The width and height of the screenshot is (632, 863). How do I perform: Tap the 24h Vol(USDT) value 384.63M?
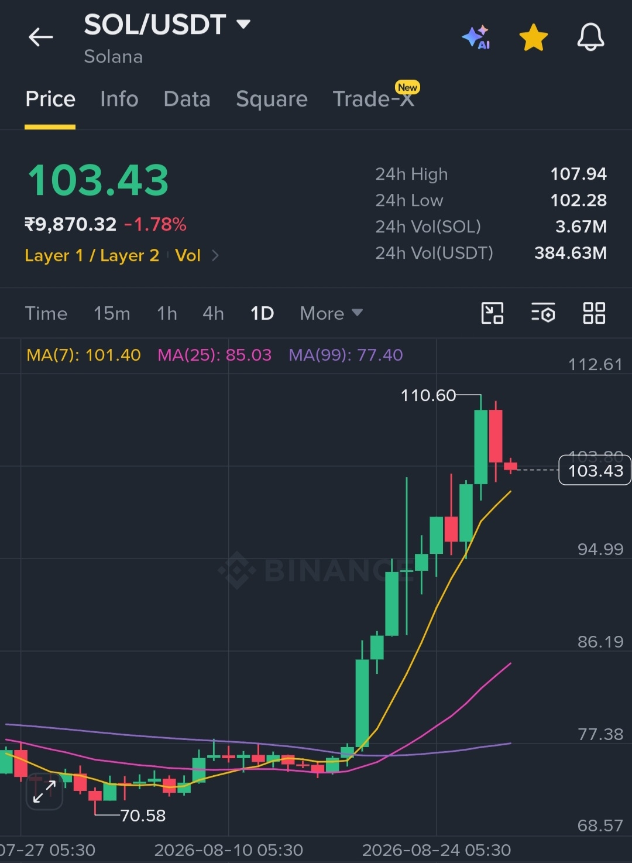click(570, 253)
